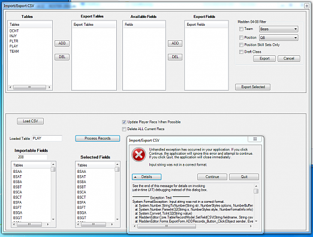Select BSFT in Selected Fields list
This screenshot has height=237, width=313.
click(82, 208)
